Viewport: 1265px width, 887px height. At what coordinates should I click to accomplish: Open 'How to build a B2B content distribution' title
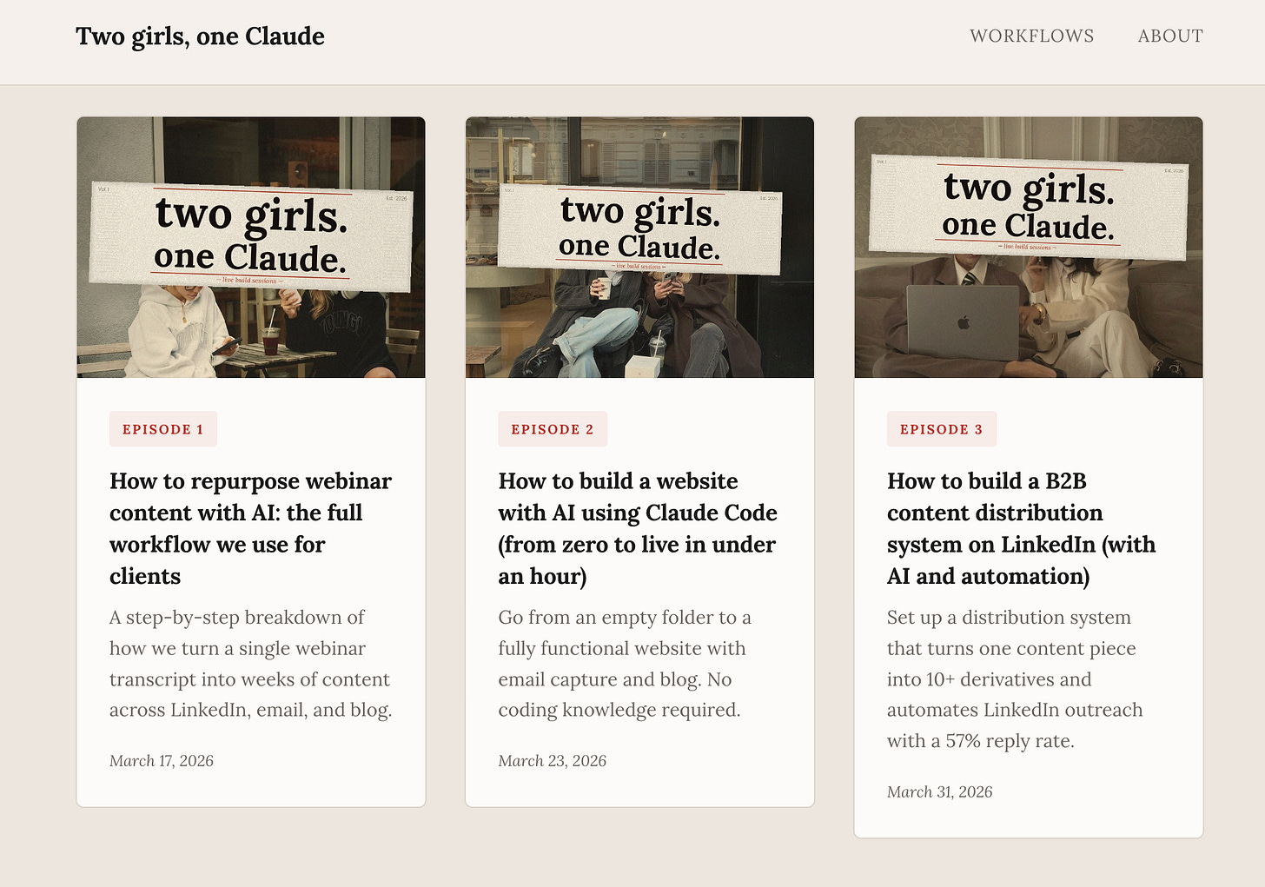point(1022,528)
